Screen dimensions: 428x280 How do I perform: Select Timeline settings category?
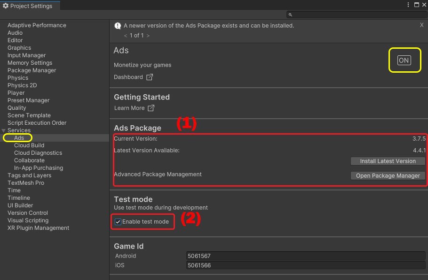click(18, 198)
